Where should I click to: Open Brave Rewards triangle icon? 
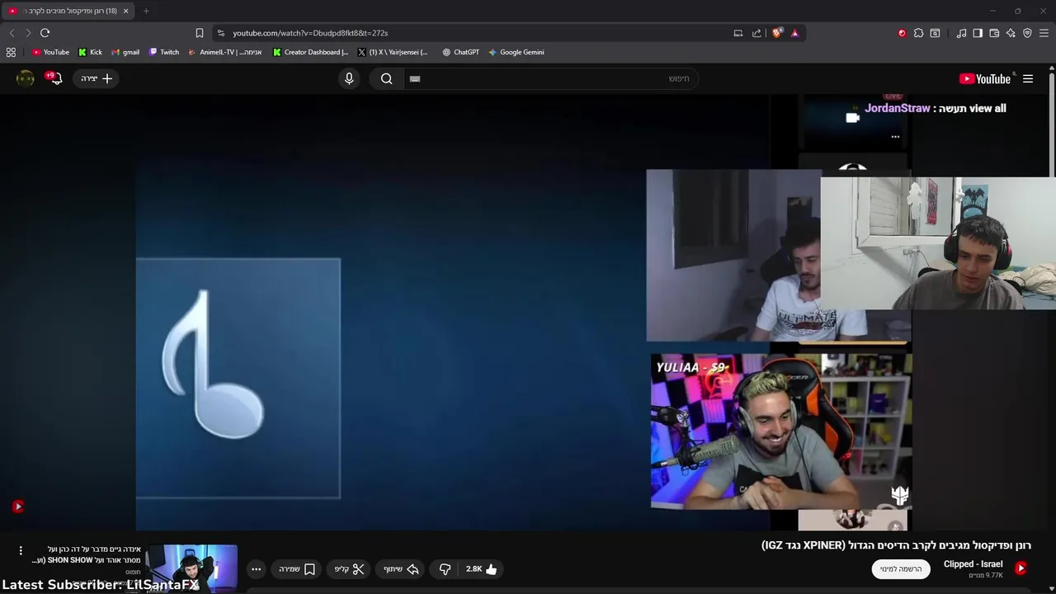tap(794, 33)
